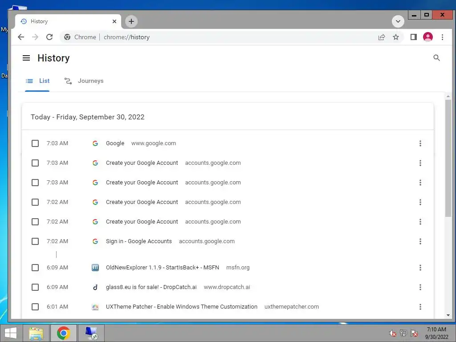456x342 pixels.
Task: Click the Google favicon of www.google.com entry
Action: point(95,143)
